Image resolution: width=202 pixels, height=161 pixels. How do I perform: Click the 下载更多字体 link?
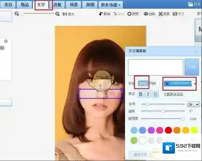[x=173, y=94]
